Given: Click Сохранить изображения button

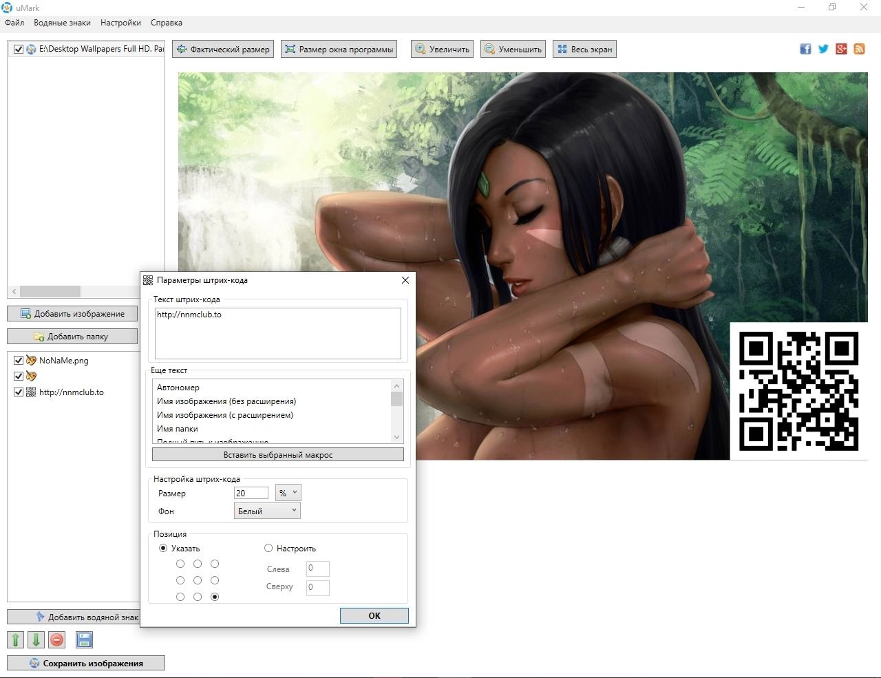Looking at the screenshot, I should (x=86, y=663).
